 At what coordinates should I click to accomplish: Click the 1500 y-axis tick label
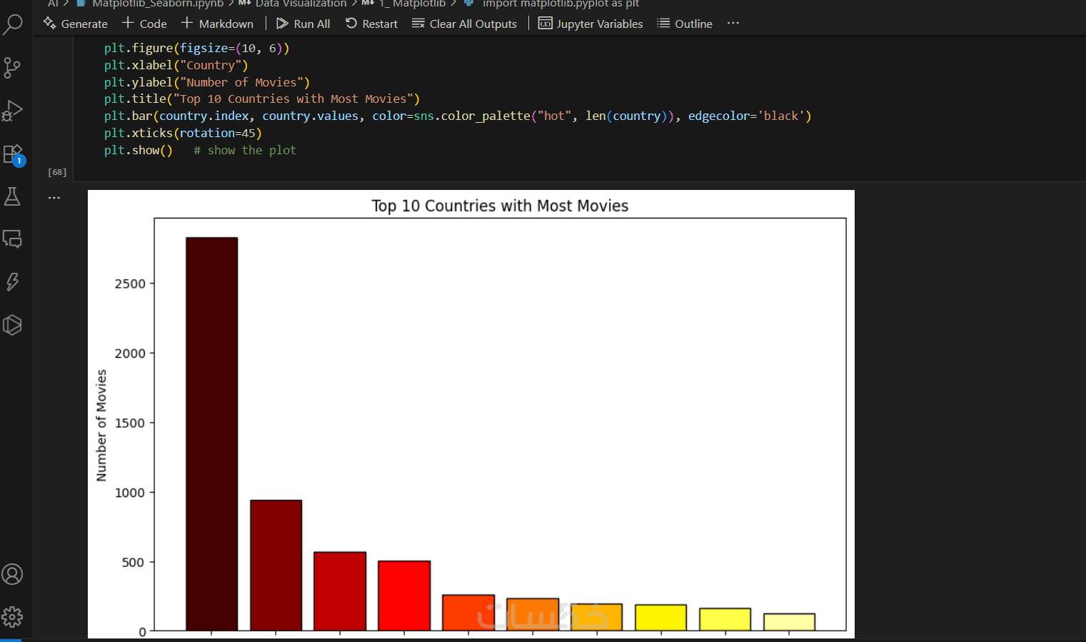tap(130, 423)
